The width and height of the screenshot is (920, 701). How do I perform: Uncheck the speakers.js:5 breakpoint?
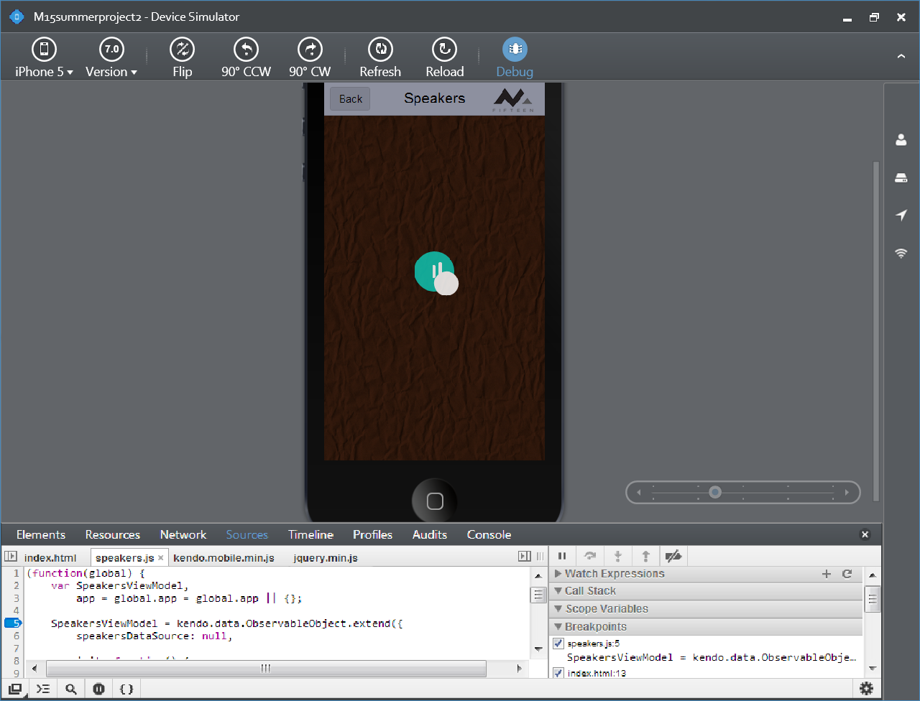pos(558,644)
